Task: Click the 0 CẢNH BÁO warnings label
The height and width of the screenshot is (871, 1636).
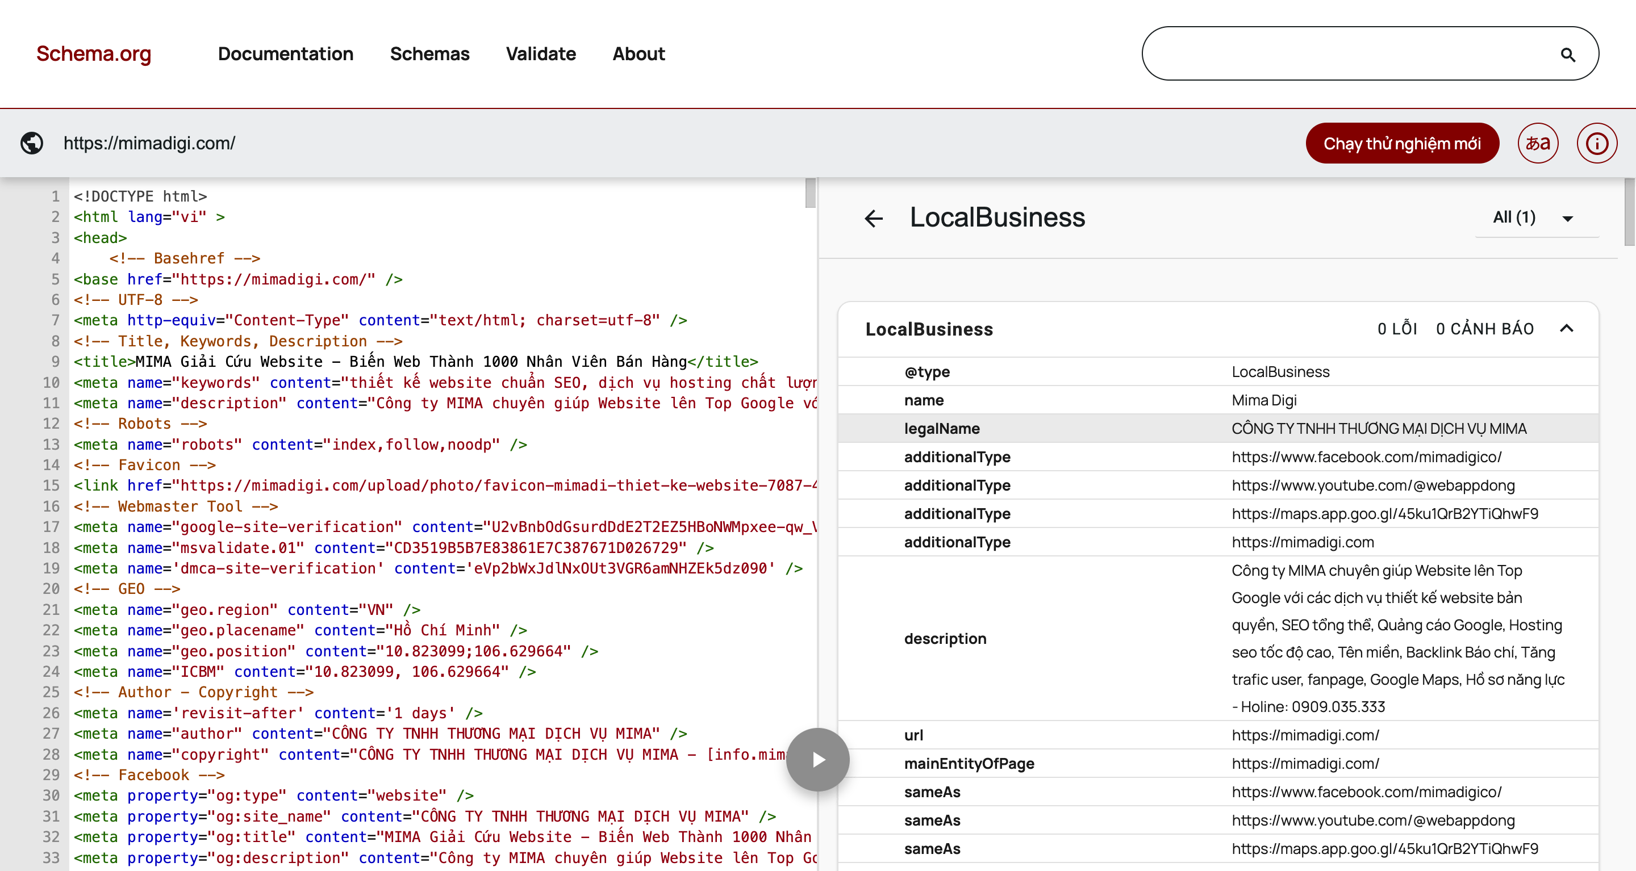Action: [x=1484, y=329]
